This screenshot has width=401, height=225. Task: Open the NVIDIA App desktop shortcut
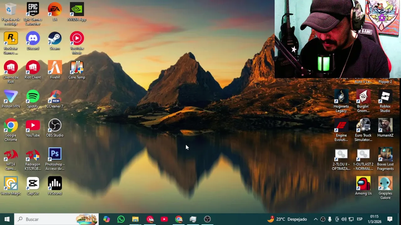click(x=77, y=12)
